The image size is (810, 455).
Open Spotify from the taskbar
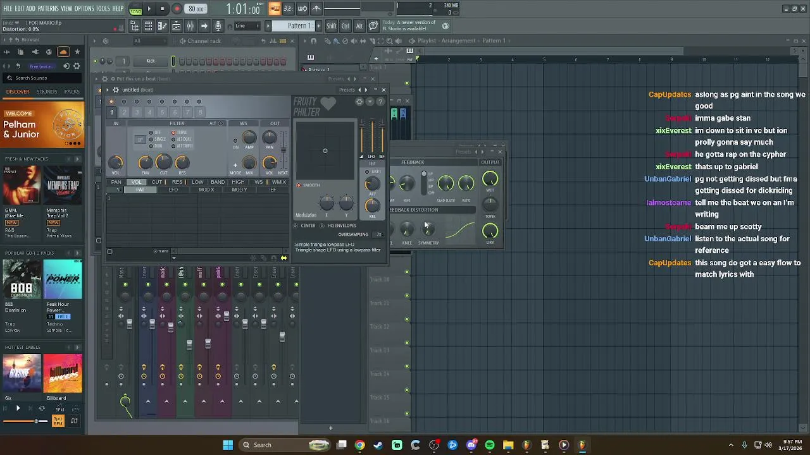[490, 445]
